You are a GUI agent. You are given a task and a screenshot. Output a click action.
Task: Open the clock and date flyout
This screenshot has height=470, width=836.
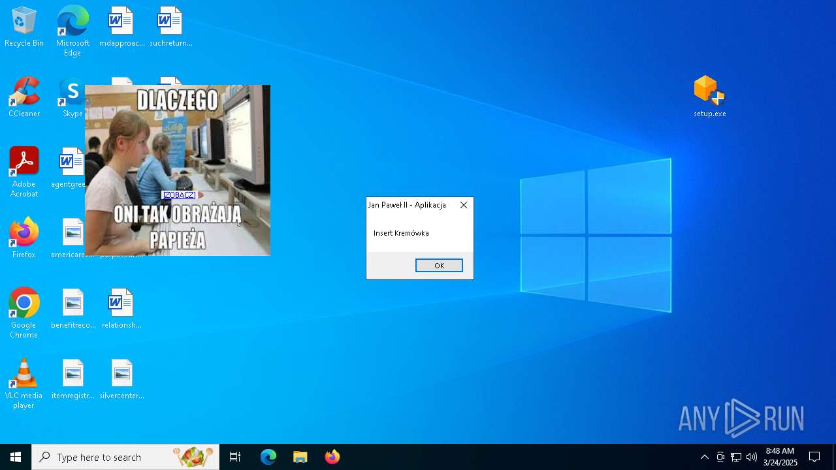tap(780, 457)
